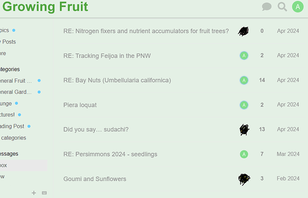Open the chat bubble icon in header
The height and width of the screenshot is (198, 308).
[x=267, y=7]
